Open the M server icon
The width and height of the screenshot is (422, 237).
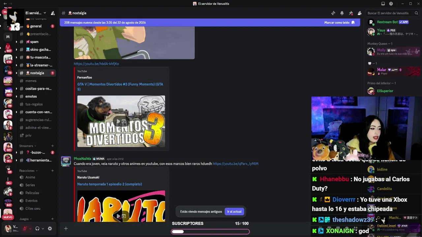pyautogui.click(x=8, y=37)
